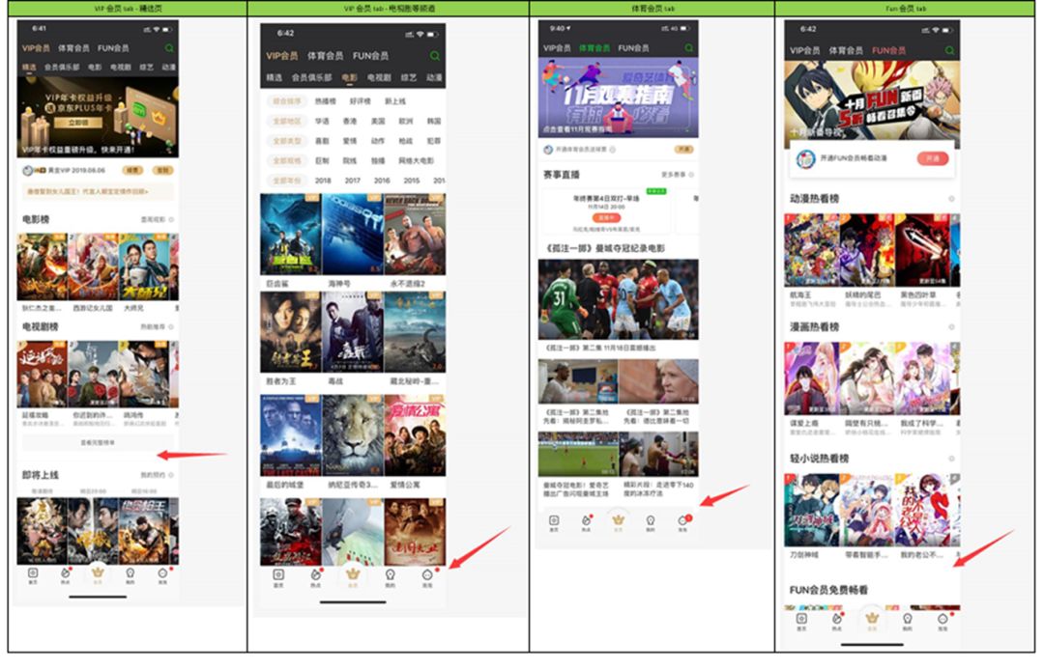
Task: Choose the 网络大电影 format filter
Action: 416,161
